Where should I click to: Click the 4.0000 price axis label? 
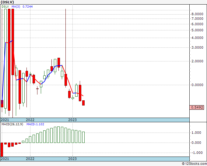click(197, 38)
